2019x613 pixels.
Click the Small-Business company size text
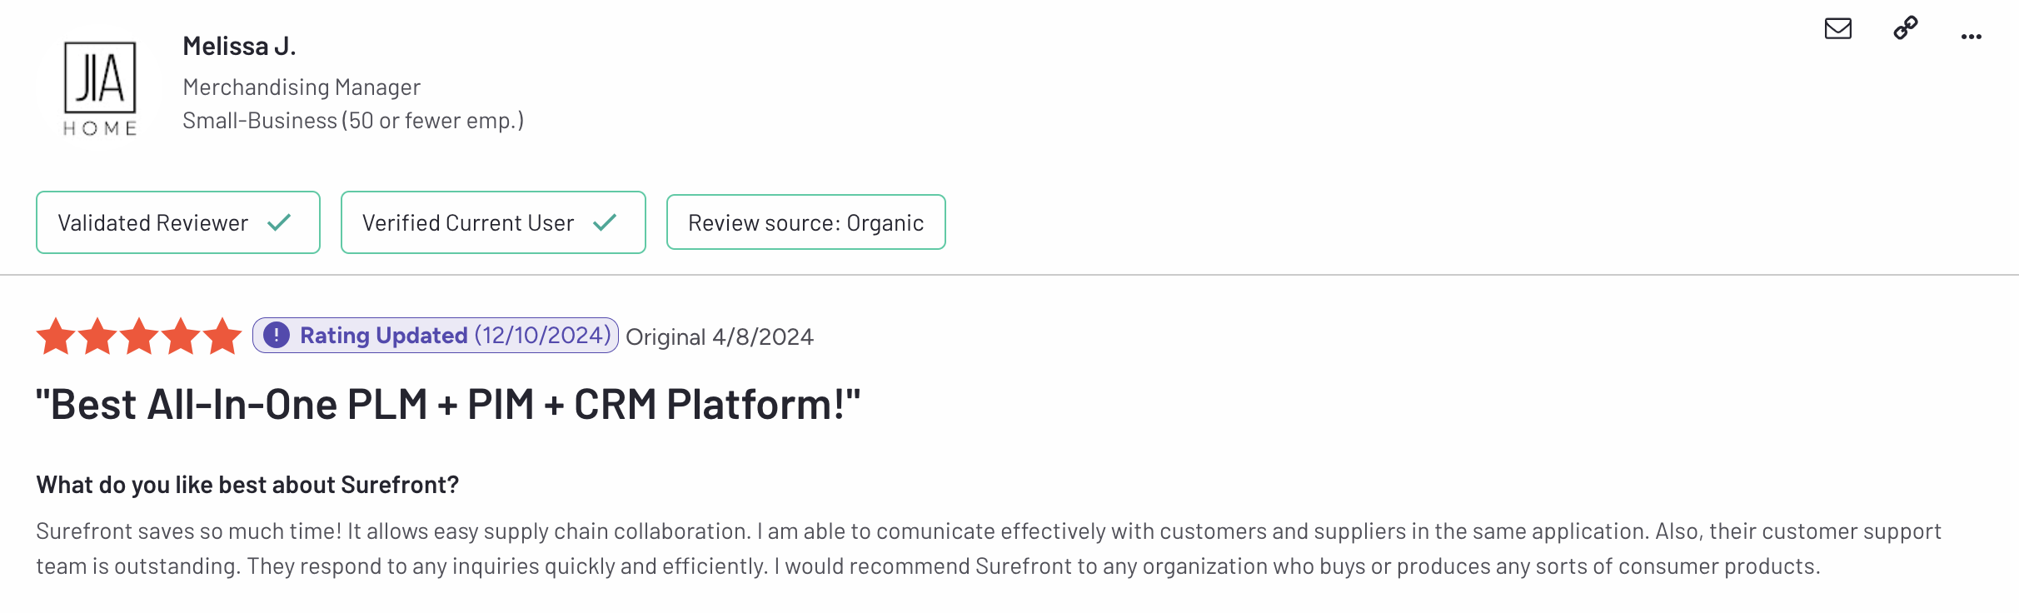[x=353, y=121]
